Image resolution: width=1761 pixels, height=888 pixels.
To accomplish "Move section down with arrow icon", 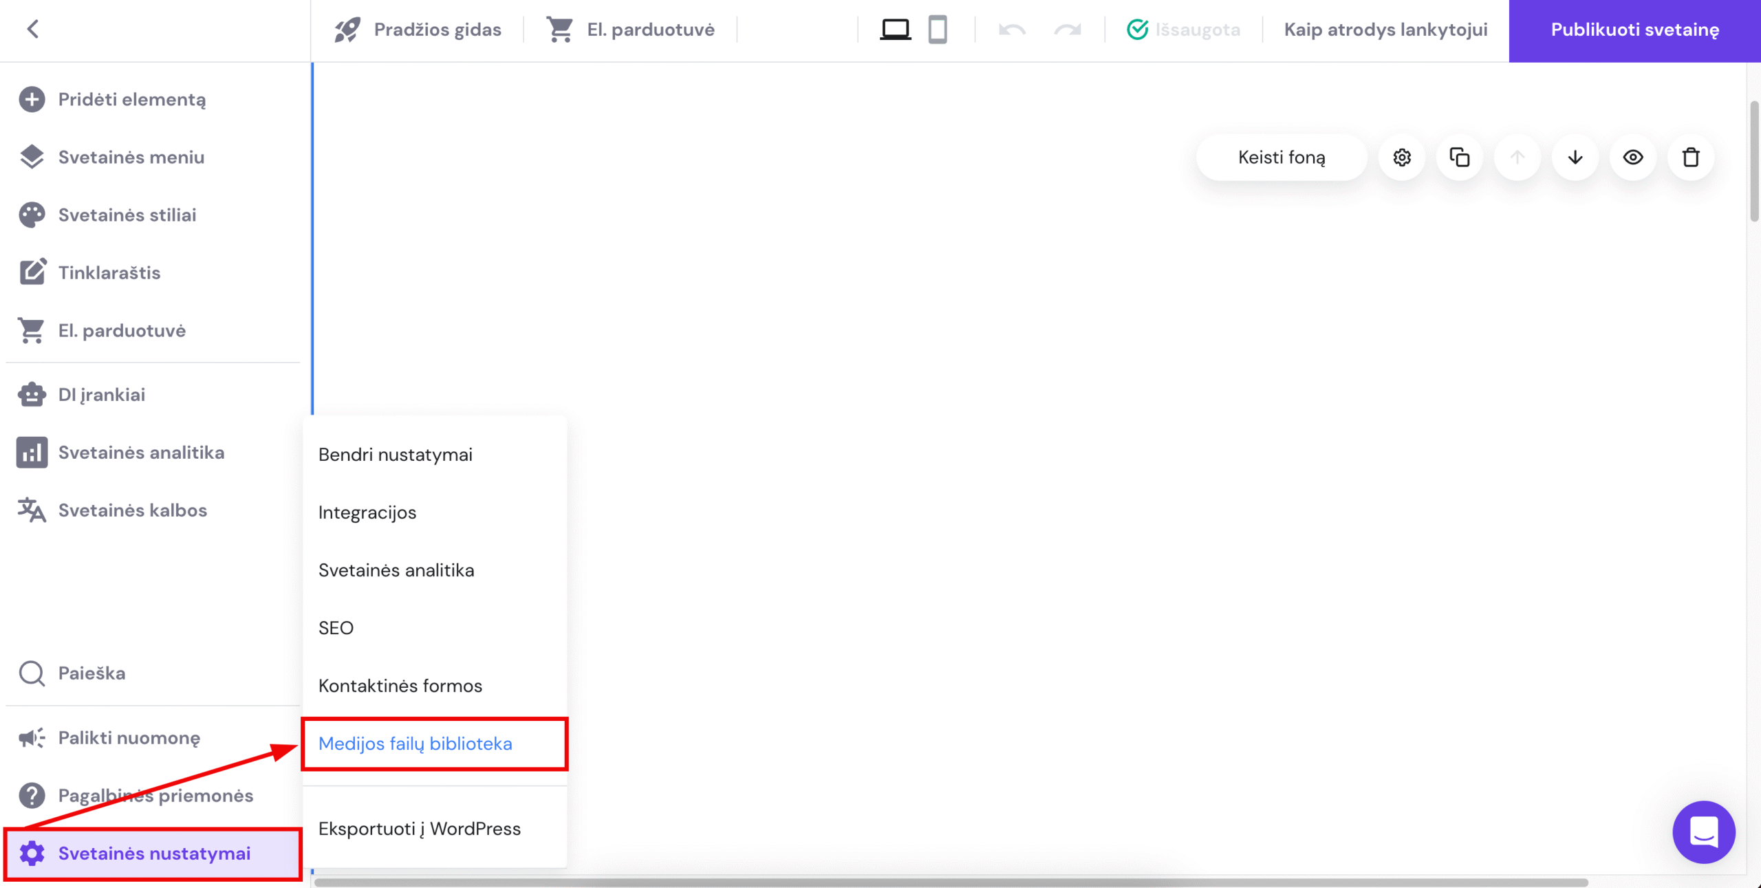I will tap(1575, 158).
